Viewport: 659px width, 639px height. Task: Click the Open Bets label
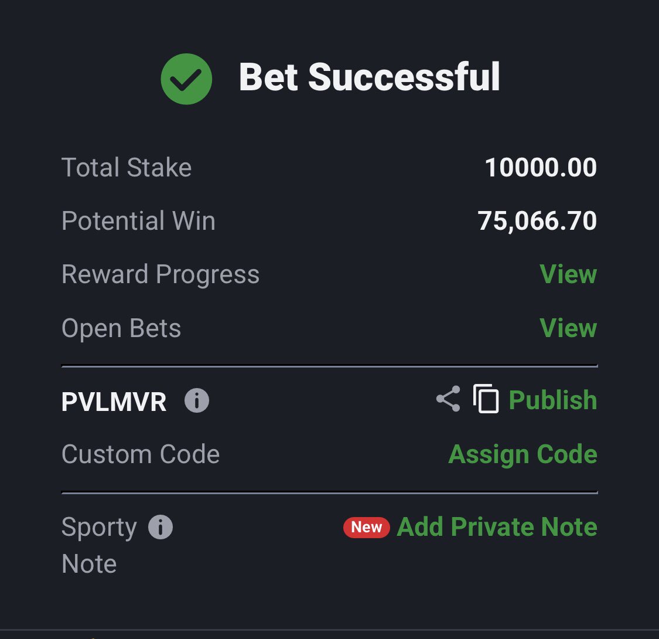(121, 328)
